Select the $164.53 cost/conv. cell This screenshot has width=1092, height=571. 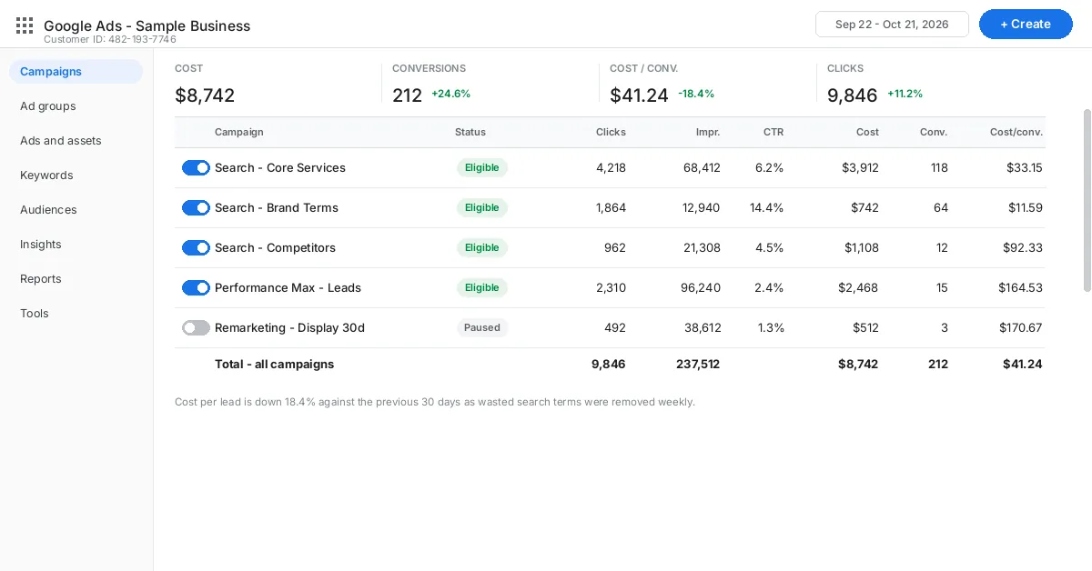click(1020, 287)
